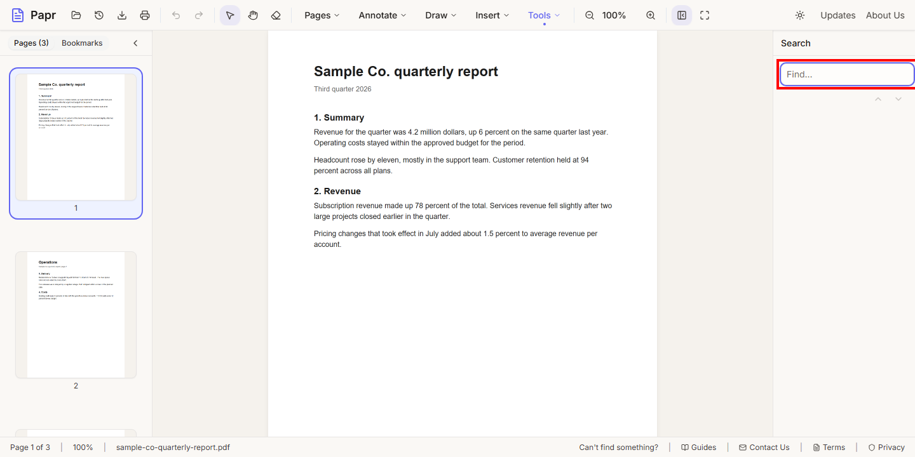Print the document using the printer icon
The height and width of the screenshot is (457, 915).
point(145,15)
